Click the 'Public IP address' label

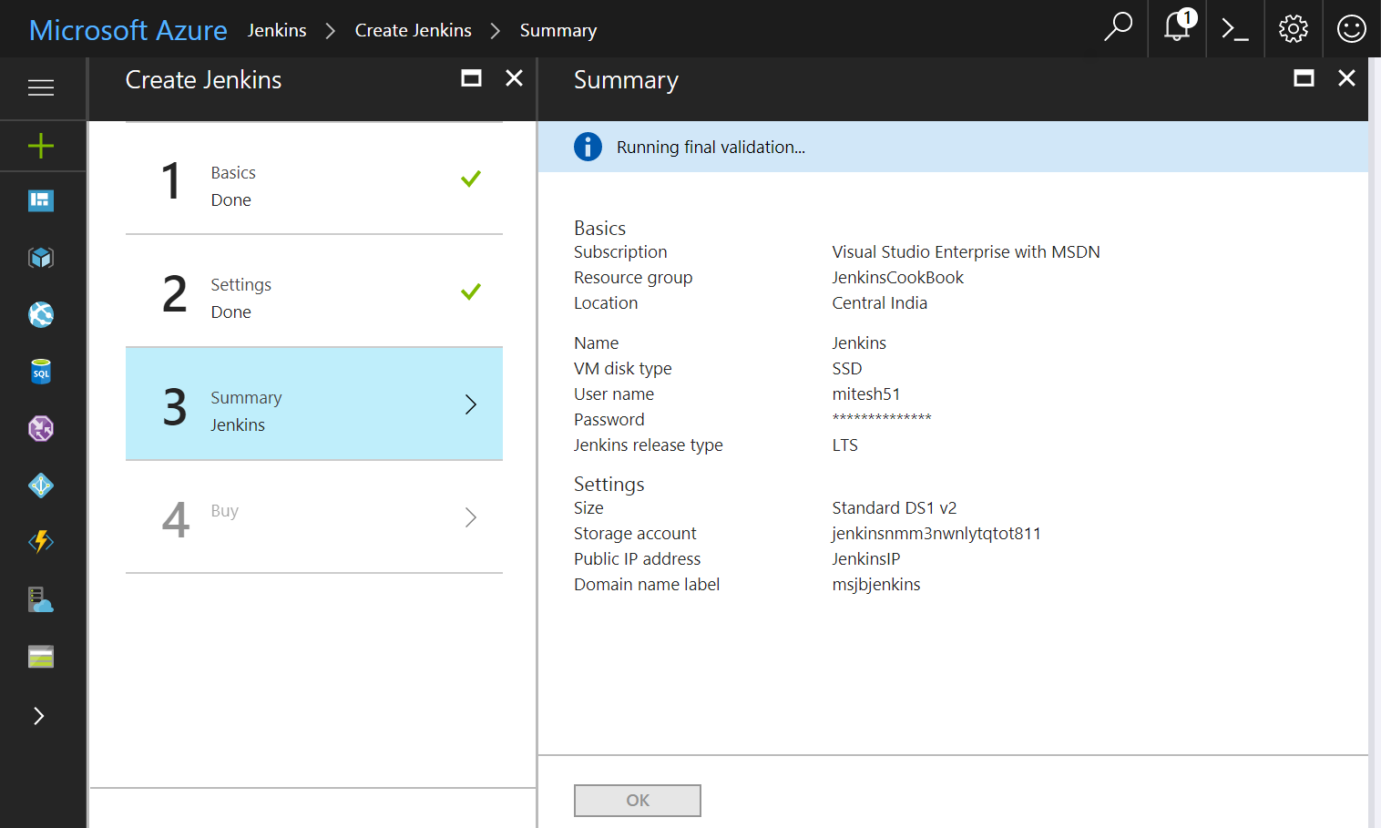coord(637,558)
